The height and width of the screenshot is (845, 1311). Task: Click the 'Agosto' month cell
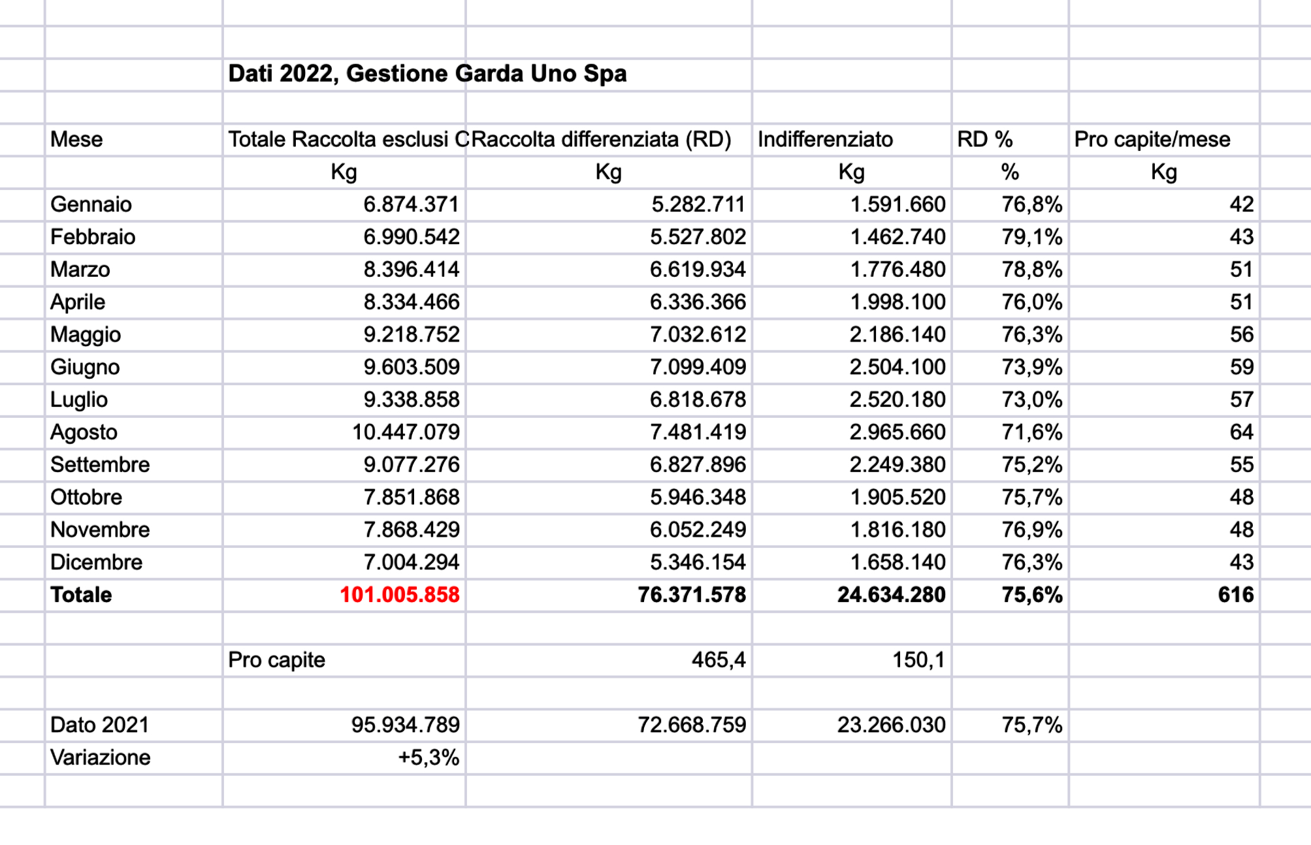pyautogui.click(x=84, y=432)
